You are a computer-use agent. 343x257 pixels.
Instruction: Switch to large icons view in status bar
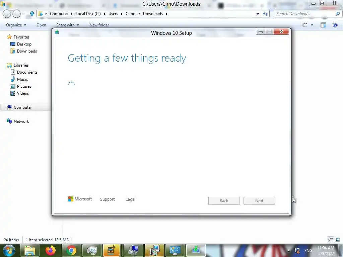[338, 240]
